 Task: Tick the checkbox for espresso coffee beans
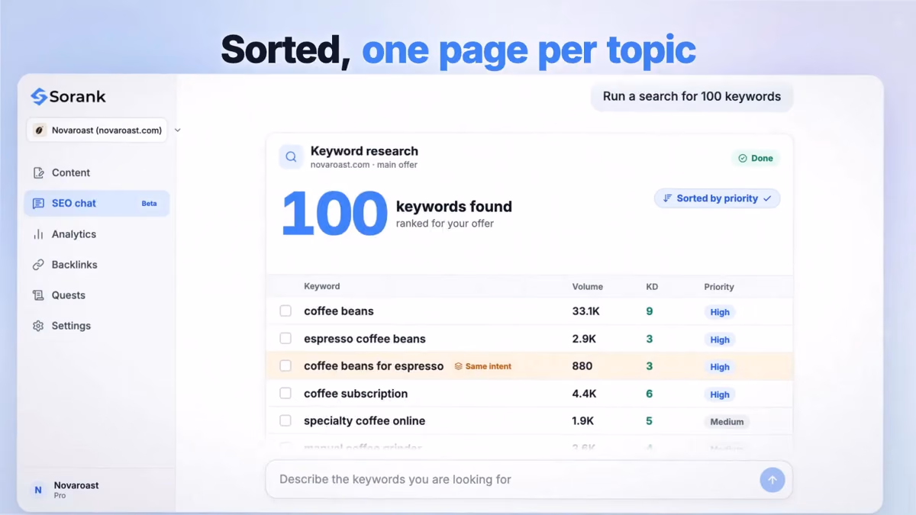pyautogui.click(x=285, y=339)
